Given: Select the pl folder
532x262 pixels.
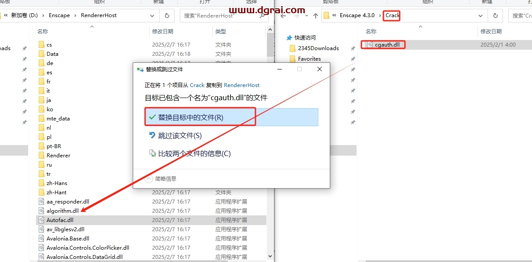Looking at the screenshot, I should 49,137.
